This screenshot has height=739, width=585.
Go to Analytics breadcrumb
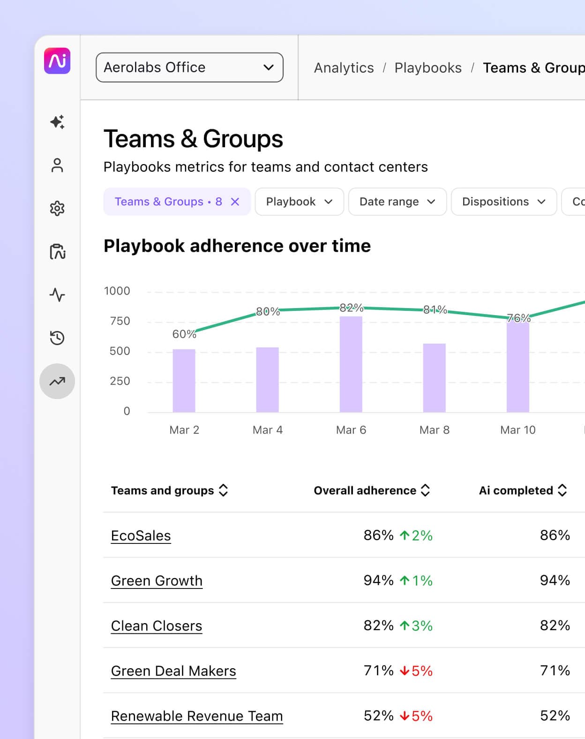click(x=344, y=68)
